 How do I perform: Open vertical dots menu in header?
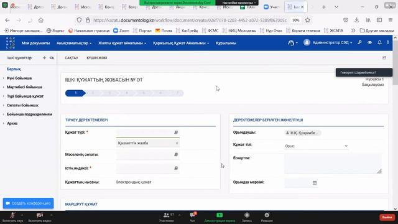click(x=388, y=43)
